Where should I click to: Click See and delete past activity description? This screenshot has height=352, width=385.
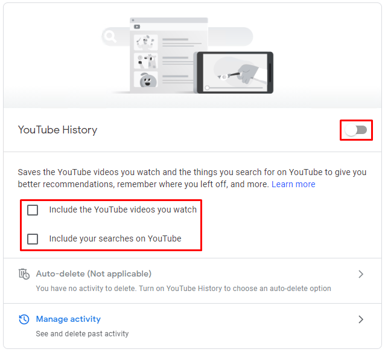pyautogui.click(x=82, y=333)
